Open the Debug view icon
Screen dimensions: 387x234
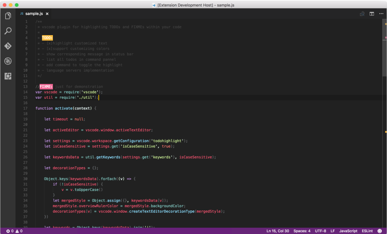coord(8,61)
